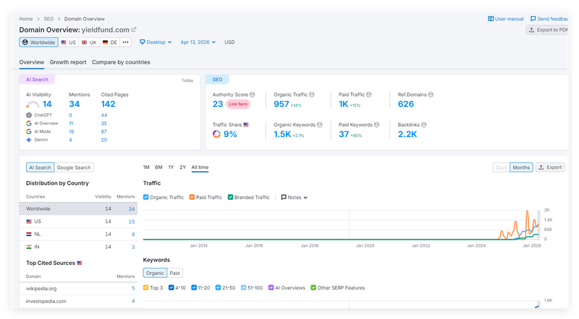
Task: Click the Gemini sparkle icon
Action: (x=29, y=140)
